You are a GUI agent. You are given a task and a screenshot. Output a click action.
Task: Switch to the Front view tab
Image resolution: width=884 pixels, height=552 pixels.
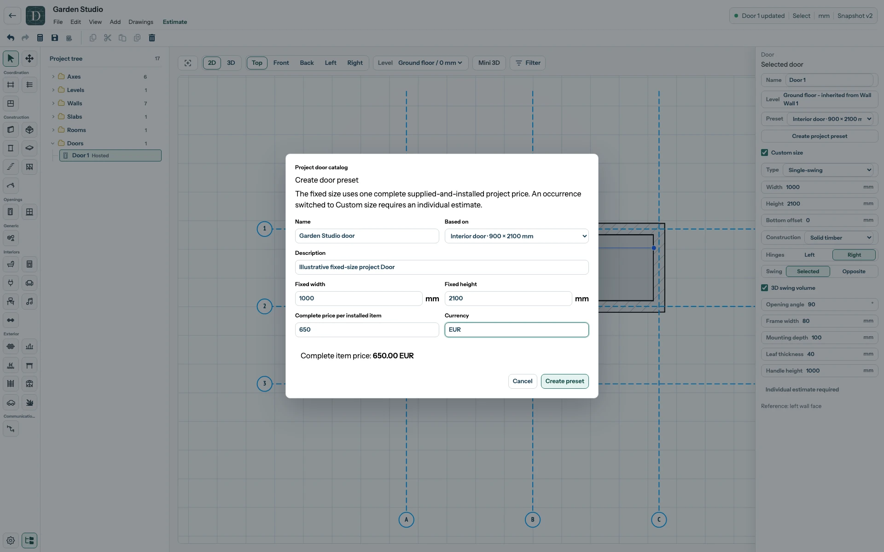click(x=281, y=63)
